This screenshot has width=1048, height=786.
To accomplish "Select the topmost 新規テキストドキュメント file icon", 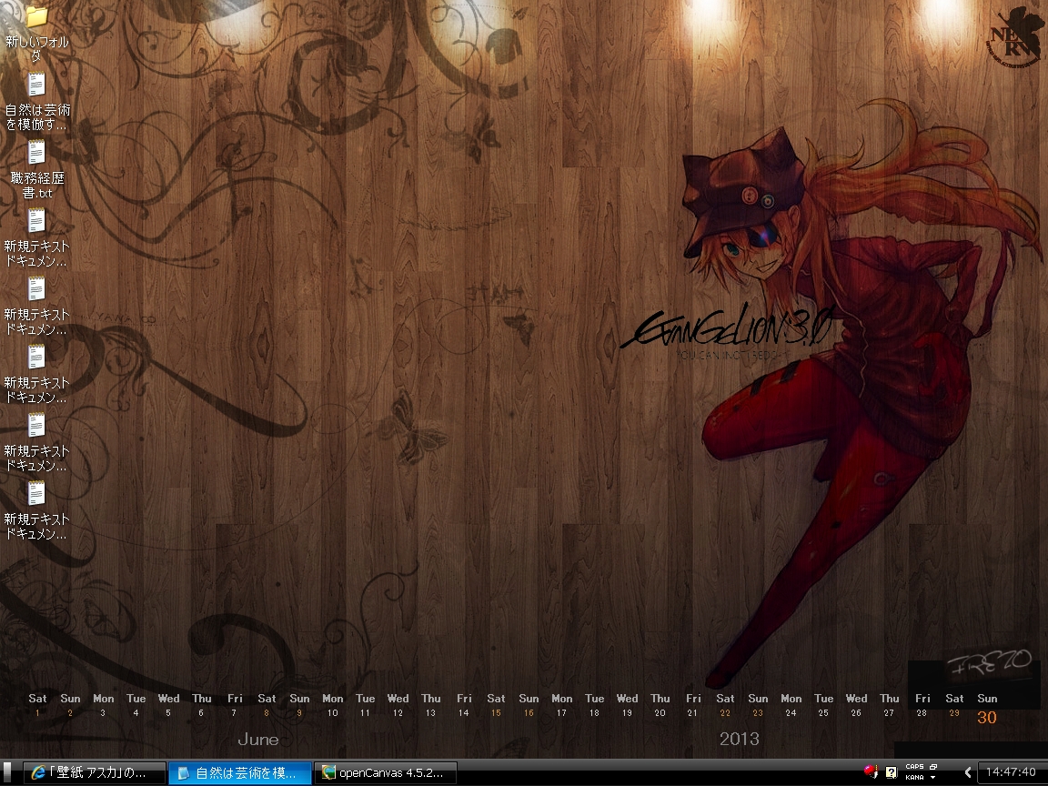I will (x=36, y=222).
